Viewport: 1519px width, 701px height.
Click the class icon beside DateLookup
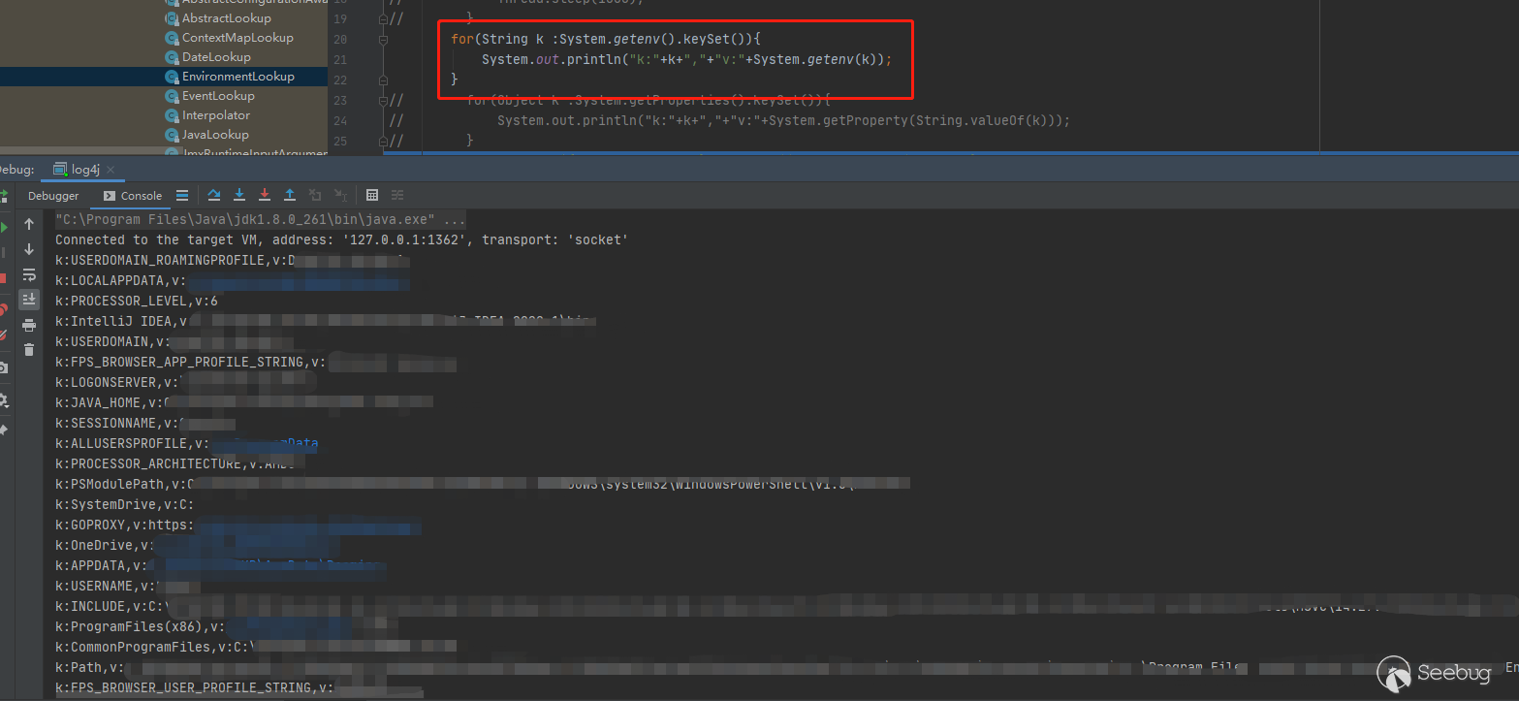(172, 57)
